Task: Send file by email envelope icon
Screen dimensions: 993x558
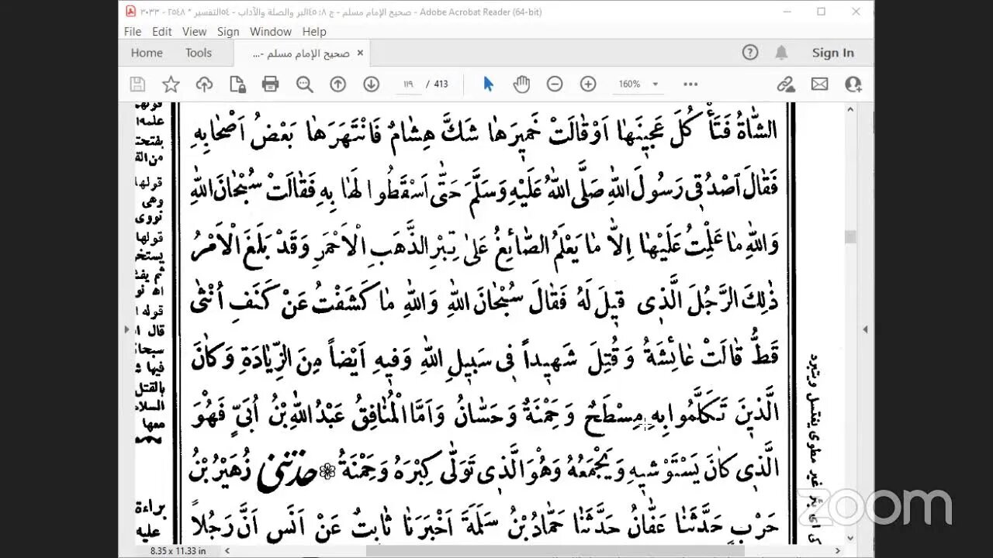Action: 819,84
